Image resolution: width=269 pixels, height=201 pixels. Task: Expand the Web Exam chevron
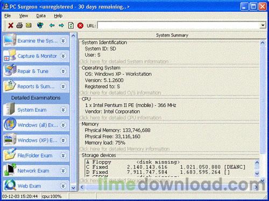(x=63, y=186)
